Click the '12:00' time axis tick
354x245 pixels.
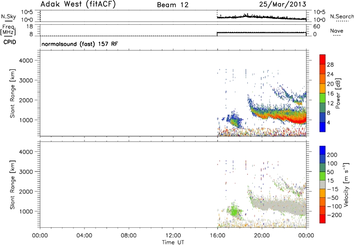point(173,236)
